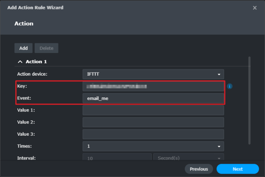Image resolution: width=265 pixels, height=177 pixels.
Task: Collapse the Action 1 section chevron
Action: tap(20, 62)
